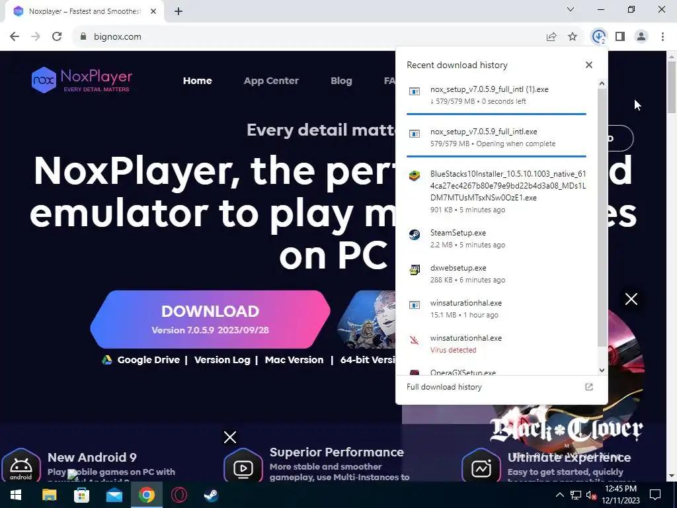Click the dxwebsetup.exe file icon
677x508 pixels.
click(415, 270)
